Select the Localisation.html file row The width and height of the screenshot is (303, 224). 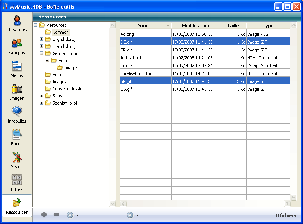click(x=136, y=73)
